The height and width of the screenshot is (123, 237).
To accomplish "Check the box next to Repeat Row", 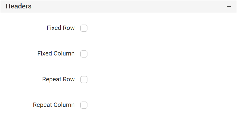I will click(x=84, y=80).
